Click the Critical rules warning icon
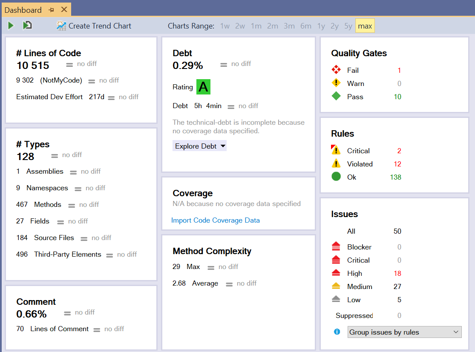475x352 pixels. pyautogui.click(x=336, y=151)
